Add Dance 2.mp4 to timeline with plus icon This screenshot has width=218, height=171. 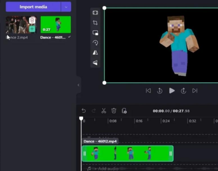tap(32, 29)
